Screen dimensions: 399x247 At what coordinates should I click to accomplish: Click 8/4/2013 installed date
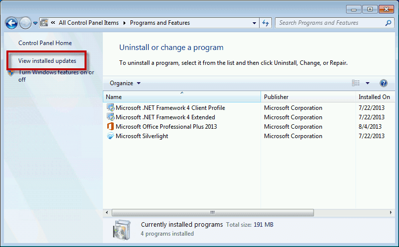(x=370, y=127)
